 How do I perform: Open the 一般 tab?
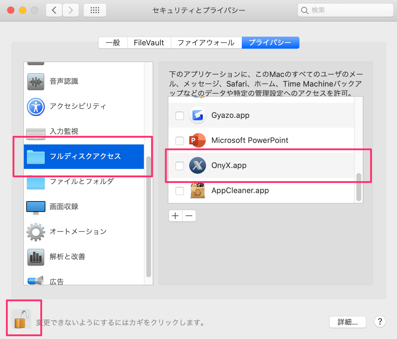coord(113,43)
